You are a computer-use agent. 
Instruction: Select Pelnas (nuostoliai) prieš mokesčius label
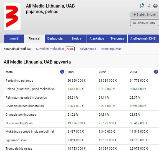(x=30, y=89)
